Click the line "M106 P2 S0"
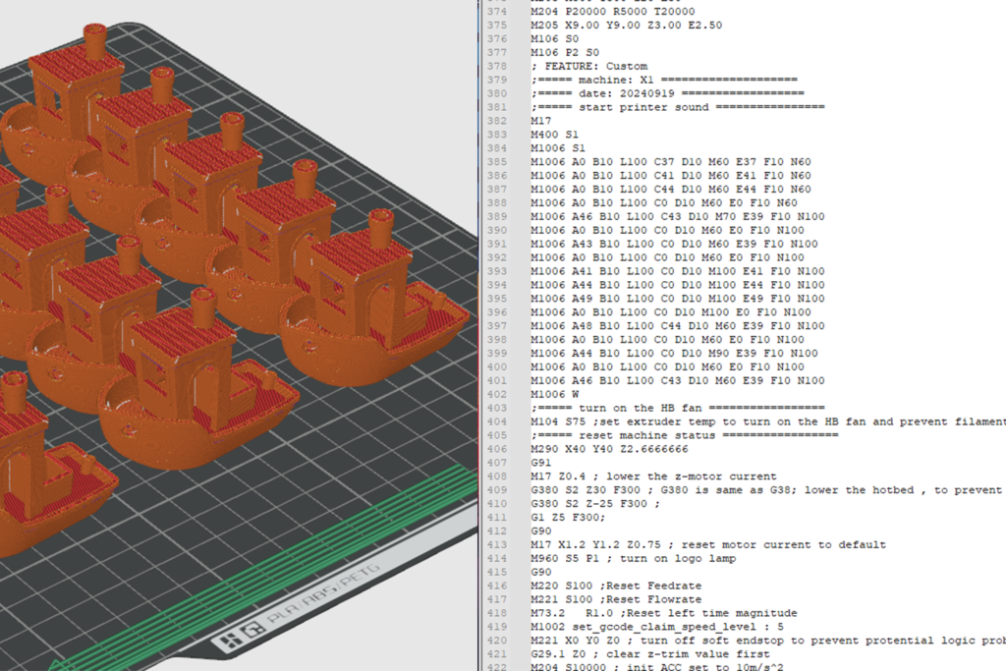1006x671 pixels. [x=565, y=53]
